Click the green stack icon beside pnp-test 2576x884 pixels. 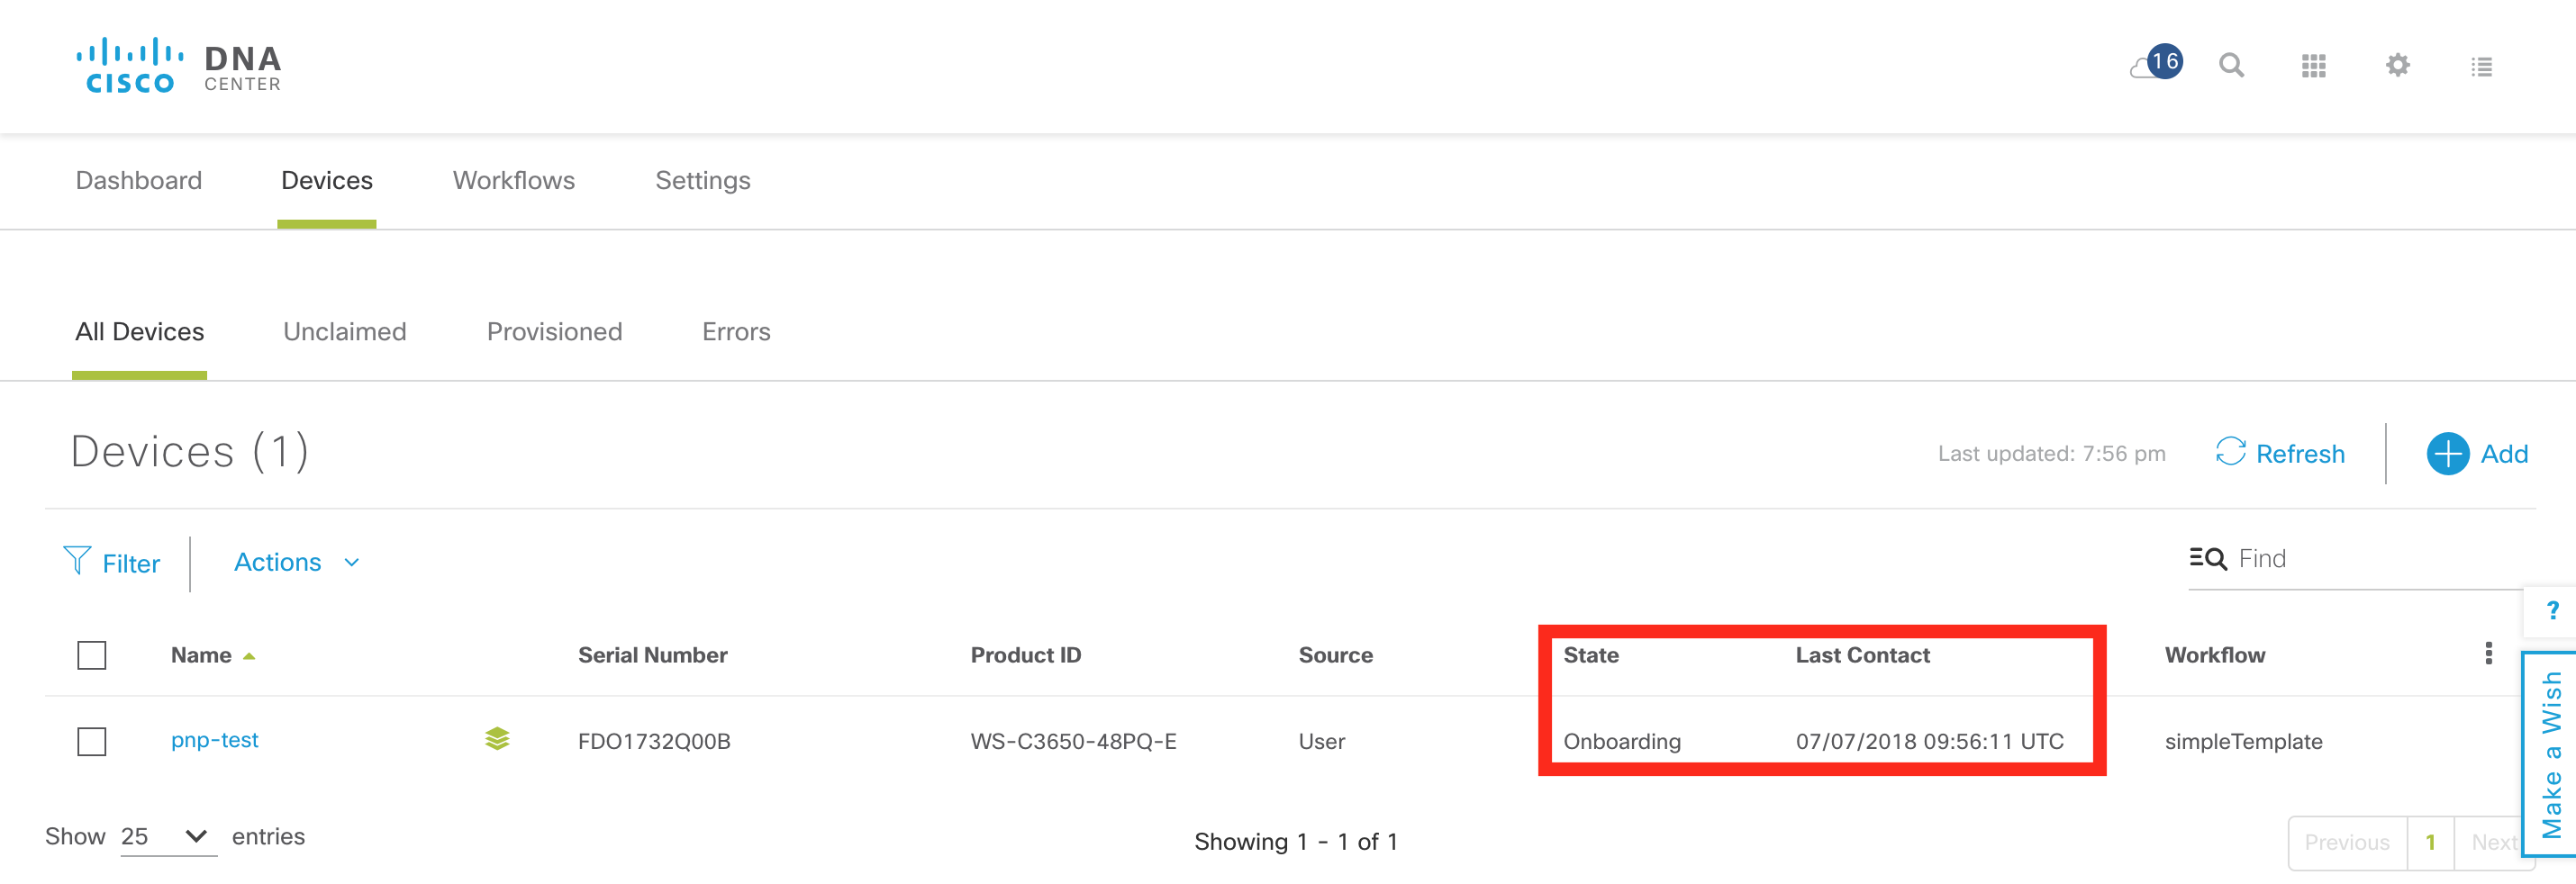point(497,739)
